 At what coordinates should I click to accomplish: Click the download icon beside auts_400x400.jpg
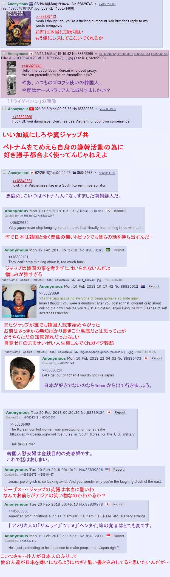(74, 280)
